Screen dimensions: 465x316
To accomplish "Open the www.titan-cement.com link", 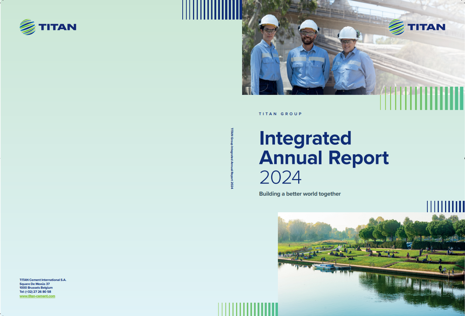I will pyautogui.click(x=37, y=296).
